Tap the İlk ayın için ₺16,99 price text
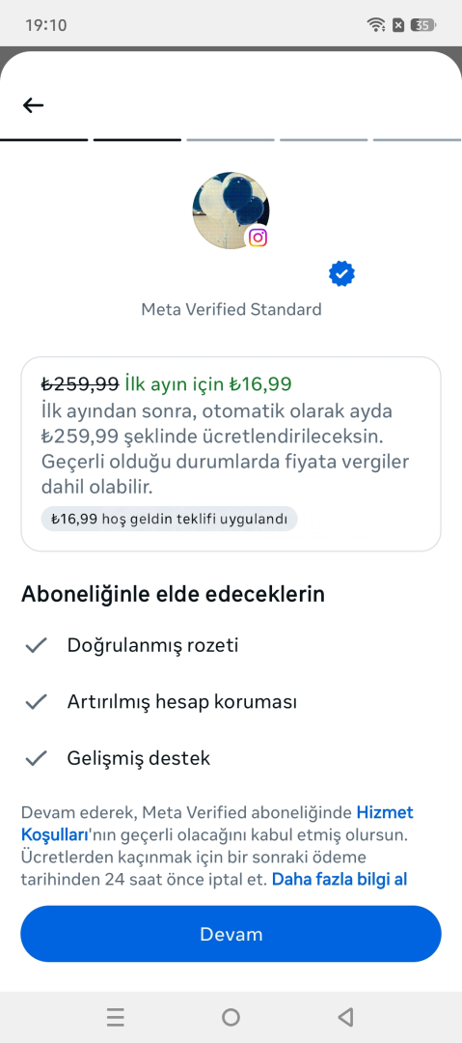 (x=208, y=383)
